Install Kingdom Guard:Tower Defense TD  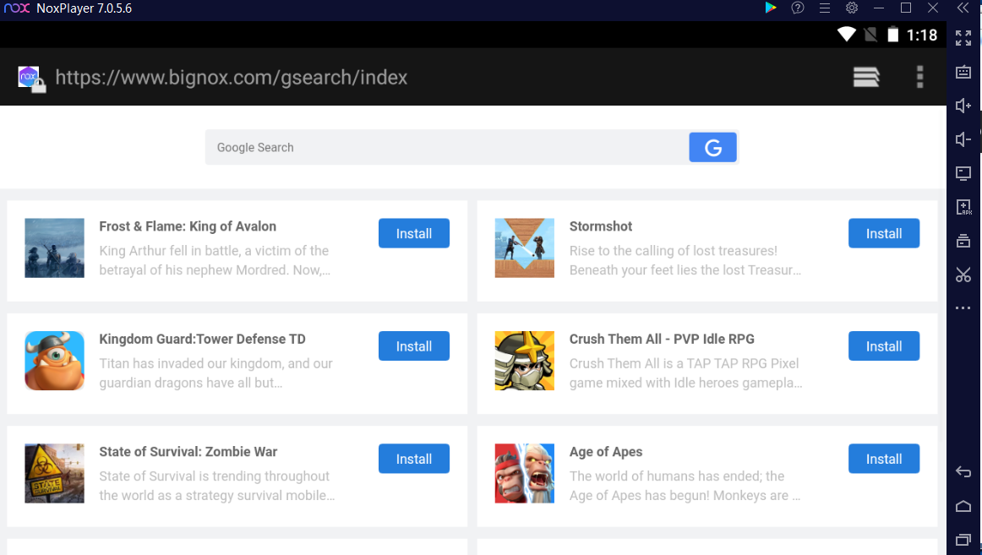point(414,346)
